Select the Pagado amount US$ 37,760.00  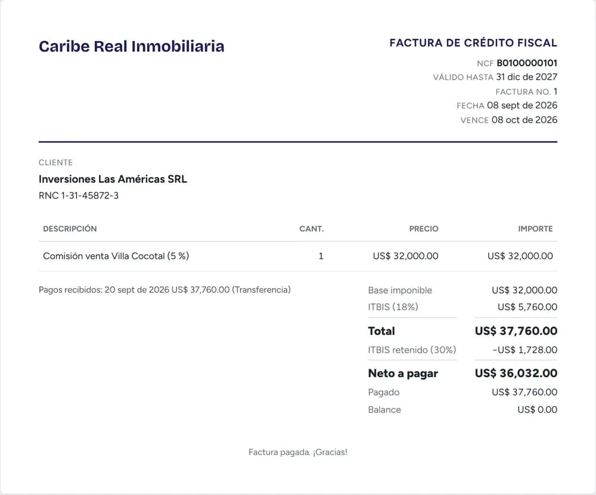(x=524, y=392)
